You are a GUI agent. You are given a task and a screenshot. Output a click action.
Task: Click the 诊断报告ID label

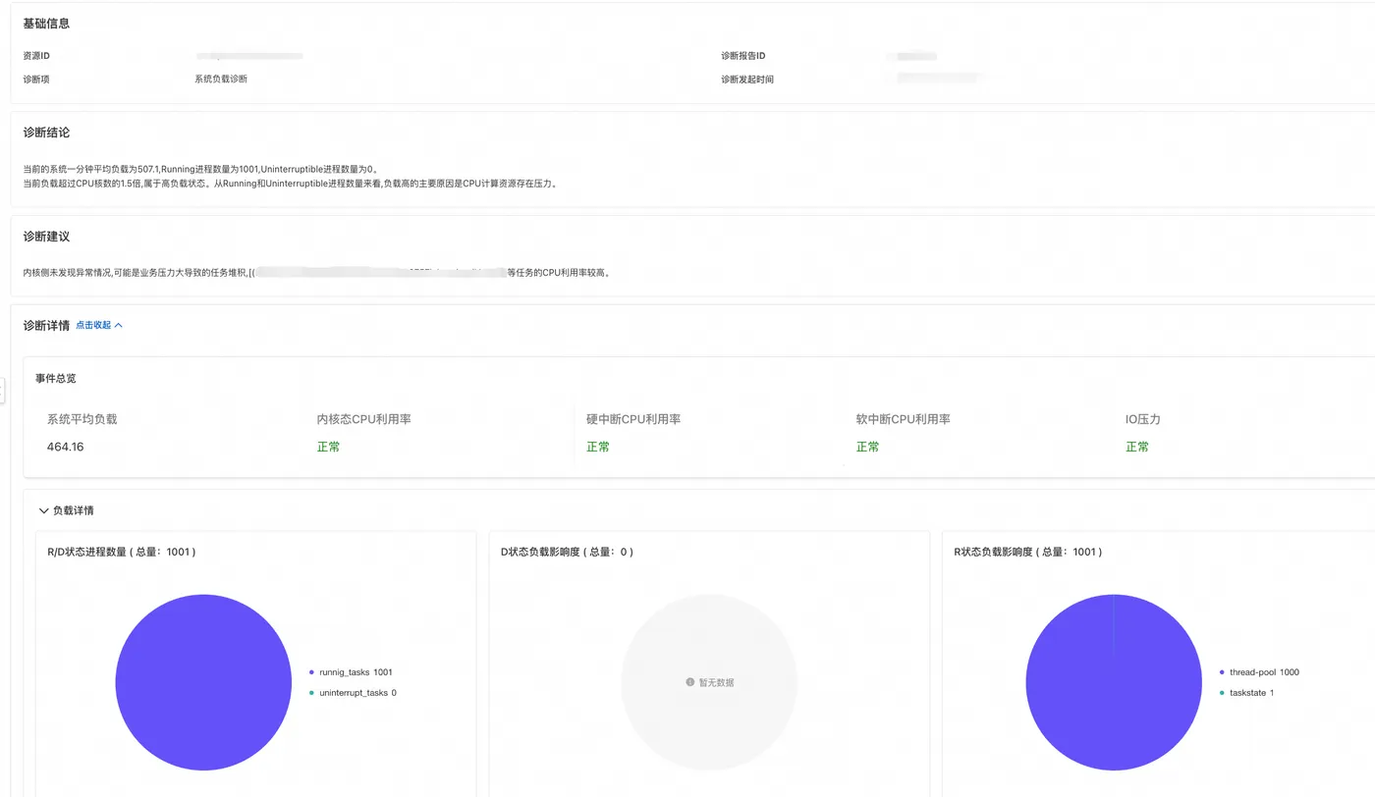point(743,56)
